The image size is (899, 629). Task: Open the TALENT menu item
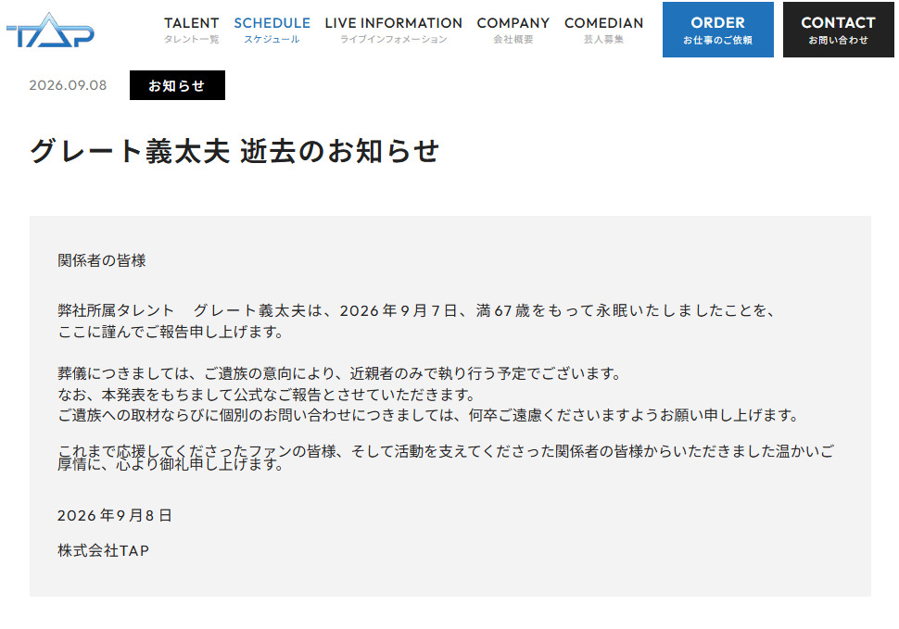[x=192, y=30]
